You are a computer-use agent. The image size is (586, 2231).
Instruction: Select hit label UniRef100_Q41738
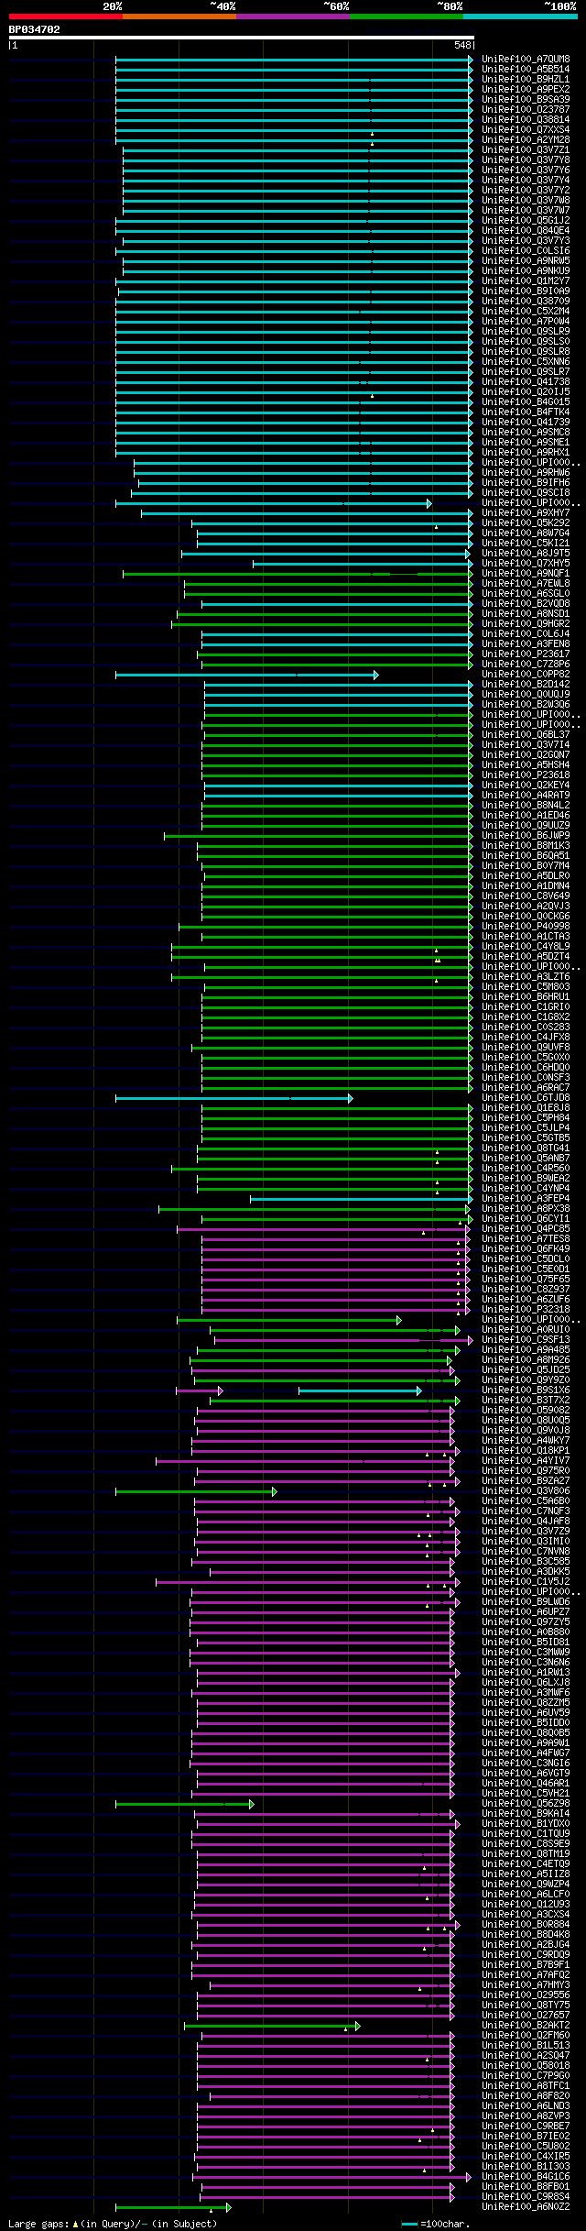(x=526, y=382)
